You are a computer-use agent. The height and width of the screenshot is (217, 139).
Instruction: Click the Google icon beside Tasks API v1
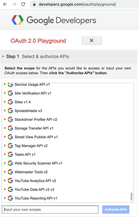point(10,155)
